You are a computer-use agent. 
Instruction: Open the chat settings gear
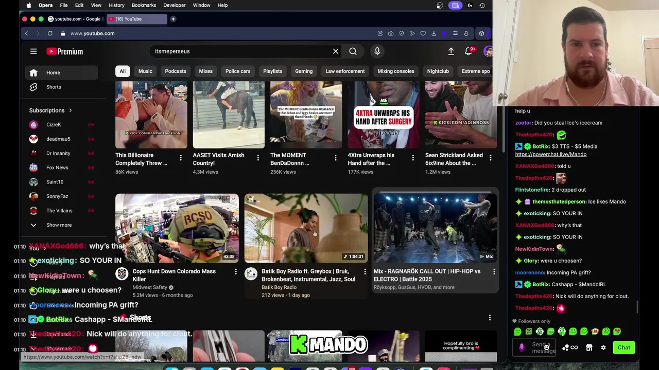pos(603,348)
